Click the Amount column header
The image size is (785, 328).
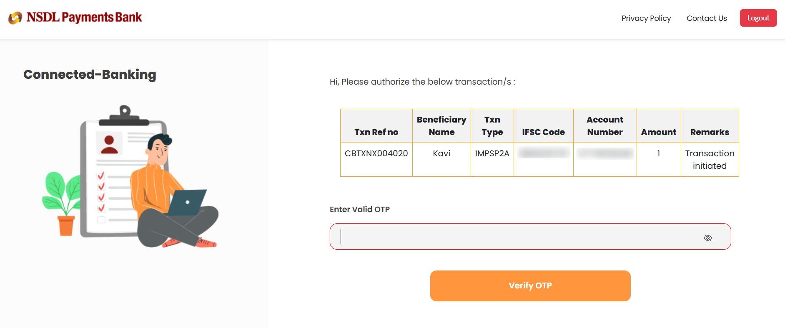coord(658,132)
